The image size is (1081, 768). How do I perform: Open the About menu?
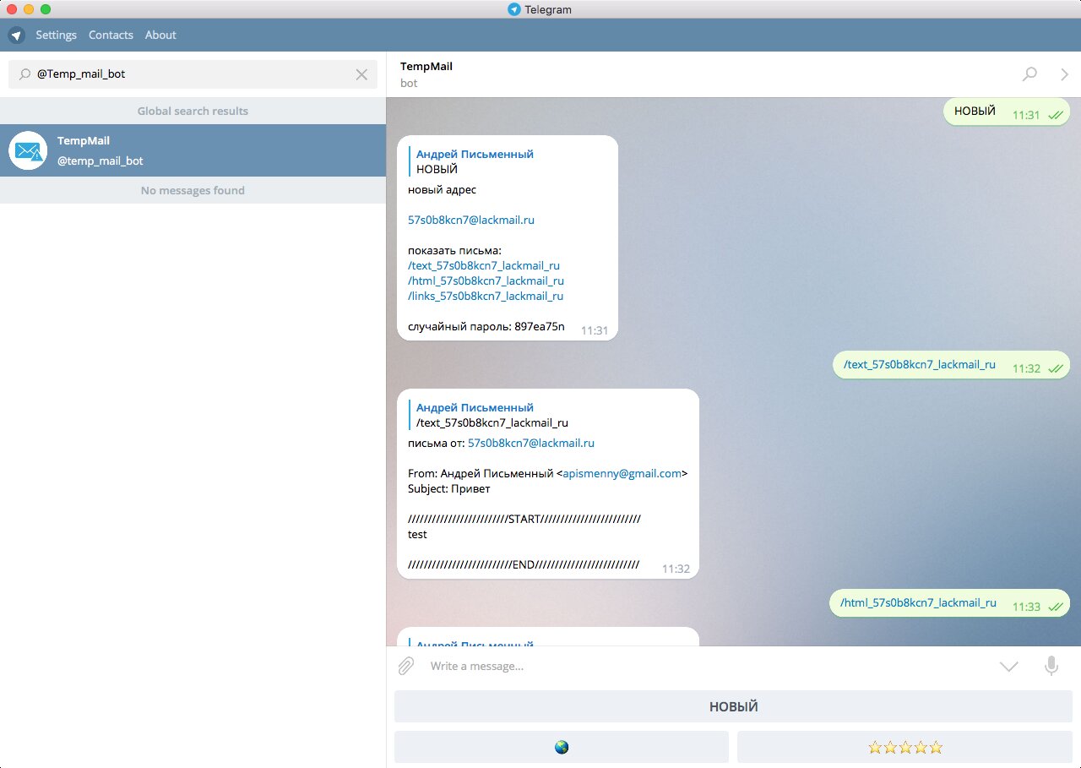tap(160, 35)
